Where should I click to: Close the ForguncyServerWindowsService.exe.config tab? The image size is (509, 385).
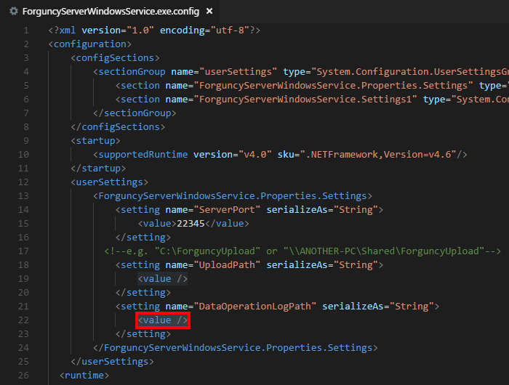coord(209,12)
